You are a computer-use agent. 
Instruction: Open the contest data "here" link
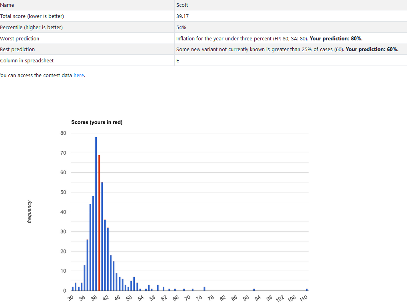click(x=79, y=75)
